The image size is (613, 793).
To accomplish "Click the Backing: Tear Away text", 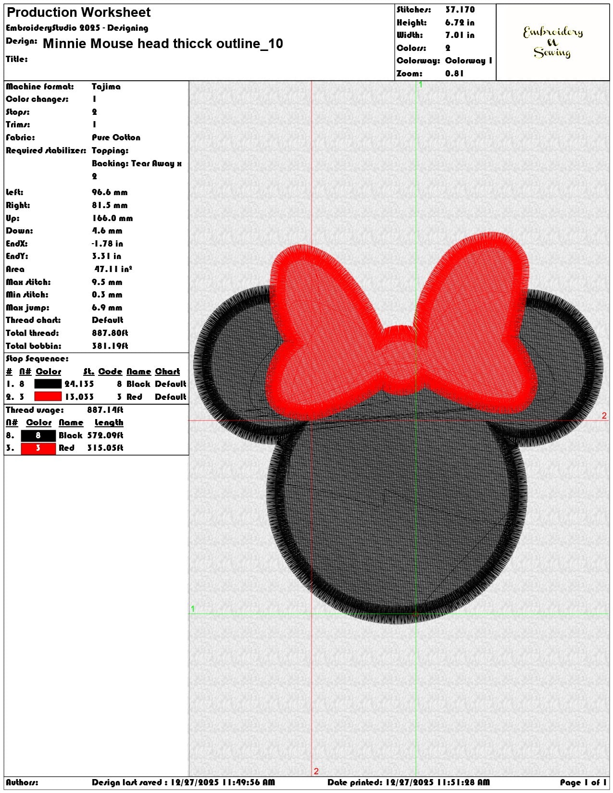I will click(137, 163).
